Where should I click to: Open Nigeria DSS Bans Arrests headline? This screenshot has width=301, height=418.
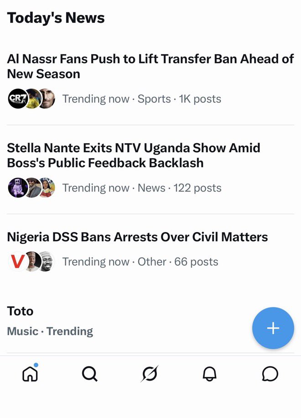coord(137,237)
